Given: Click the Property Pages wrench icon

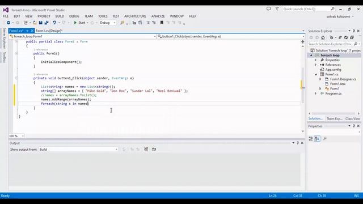Looking at the screenshot, I should pos(325,138).
